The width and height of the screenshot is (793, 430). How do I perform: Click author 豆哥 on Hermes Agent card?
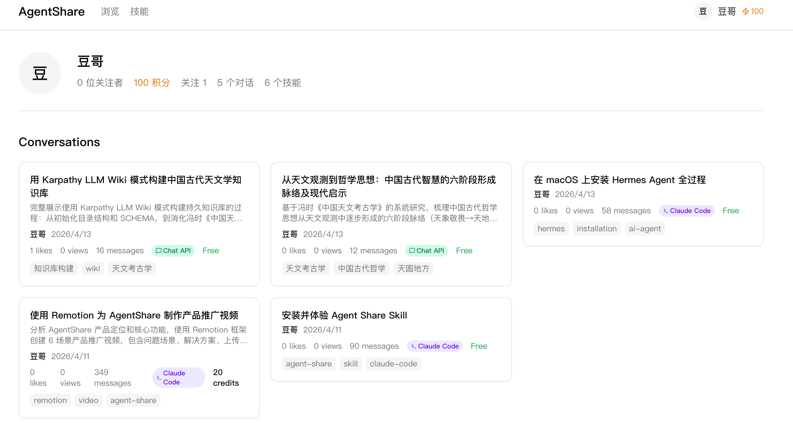[542, 194]
